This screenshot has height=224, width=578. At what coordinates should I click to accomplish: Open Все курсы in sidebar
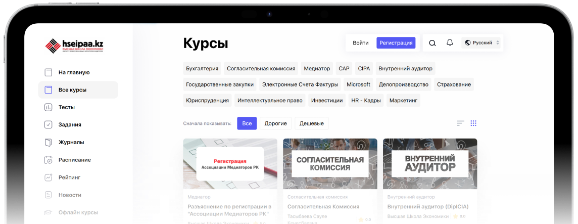[78, 89]
